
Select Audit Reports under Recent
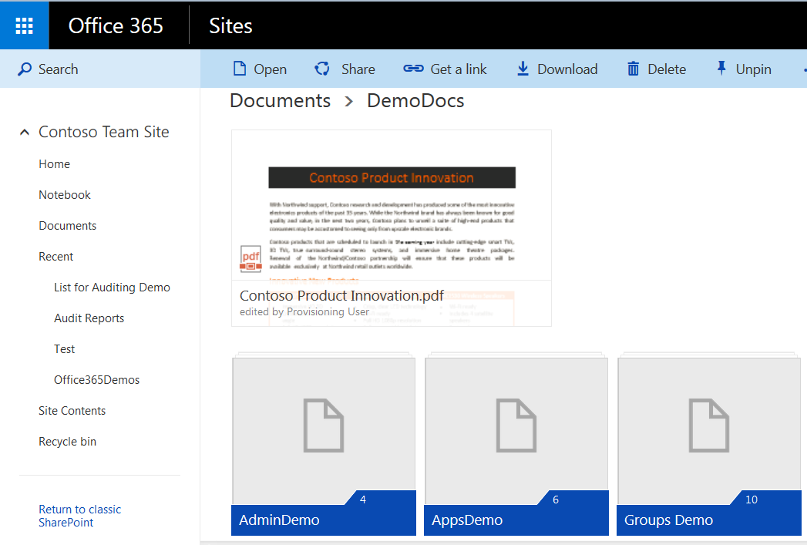coord(89,318)
